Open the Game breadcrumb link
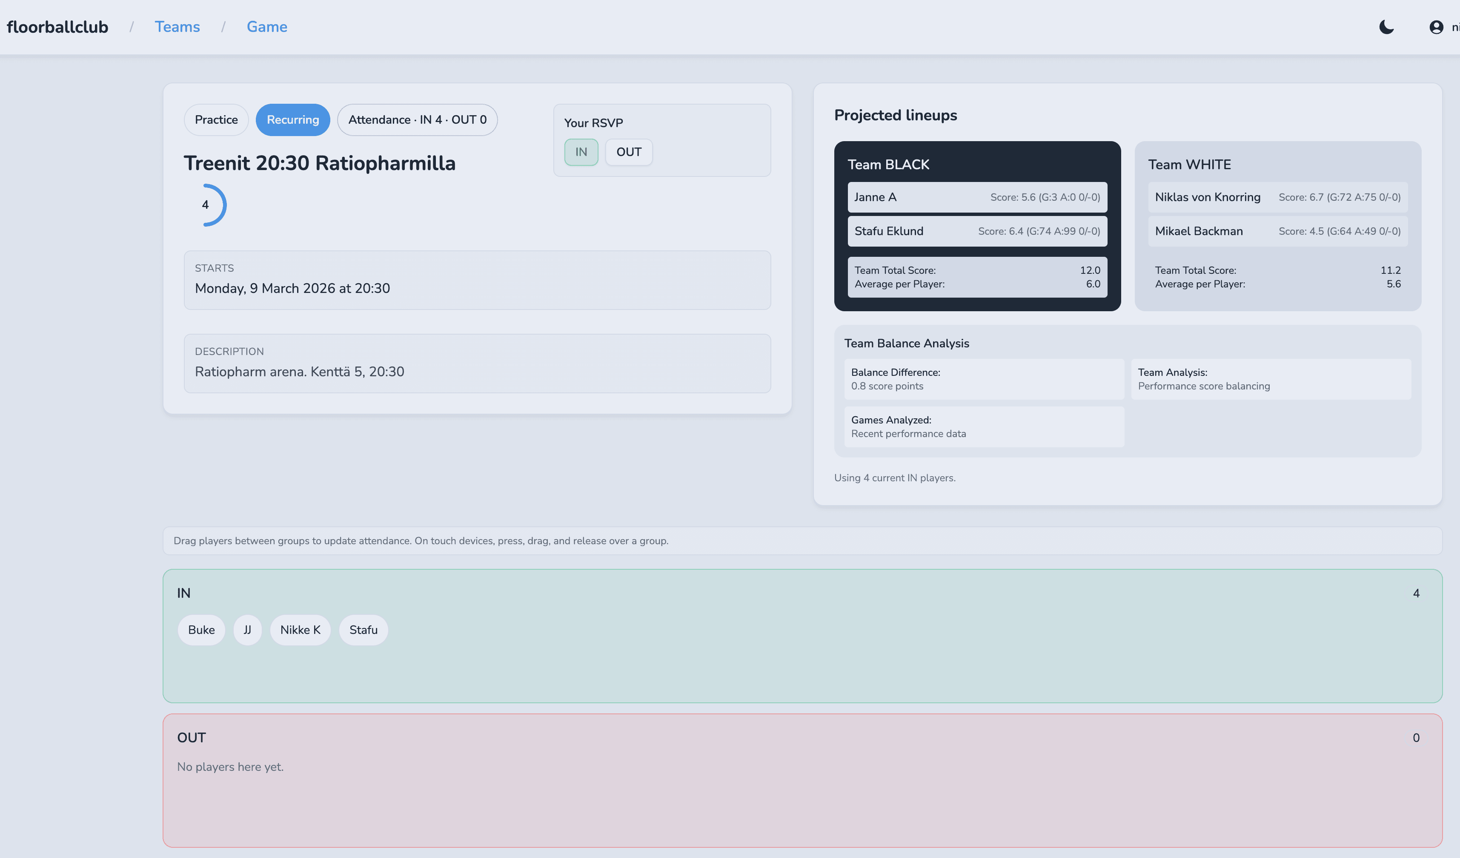This screenshot has width=1460, height=858. click(266, 27)
